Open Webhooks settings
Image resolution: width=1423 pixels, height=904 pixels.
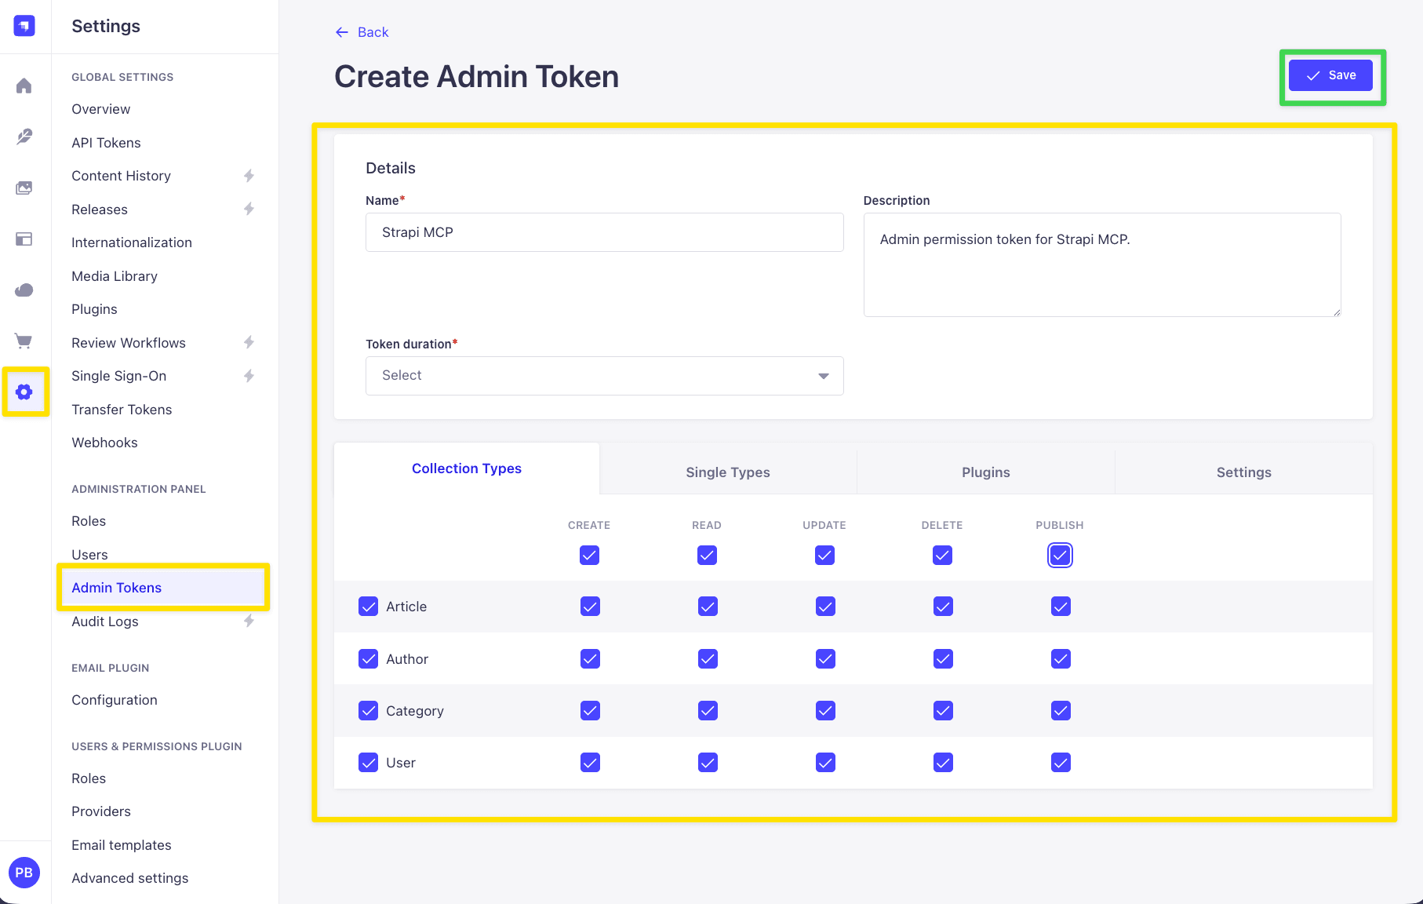(x=104, y=443)
